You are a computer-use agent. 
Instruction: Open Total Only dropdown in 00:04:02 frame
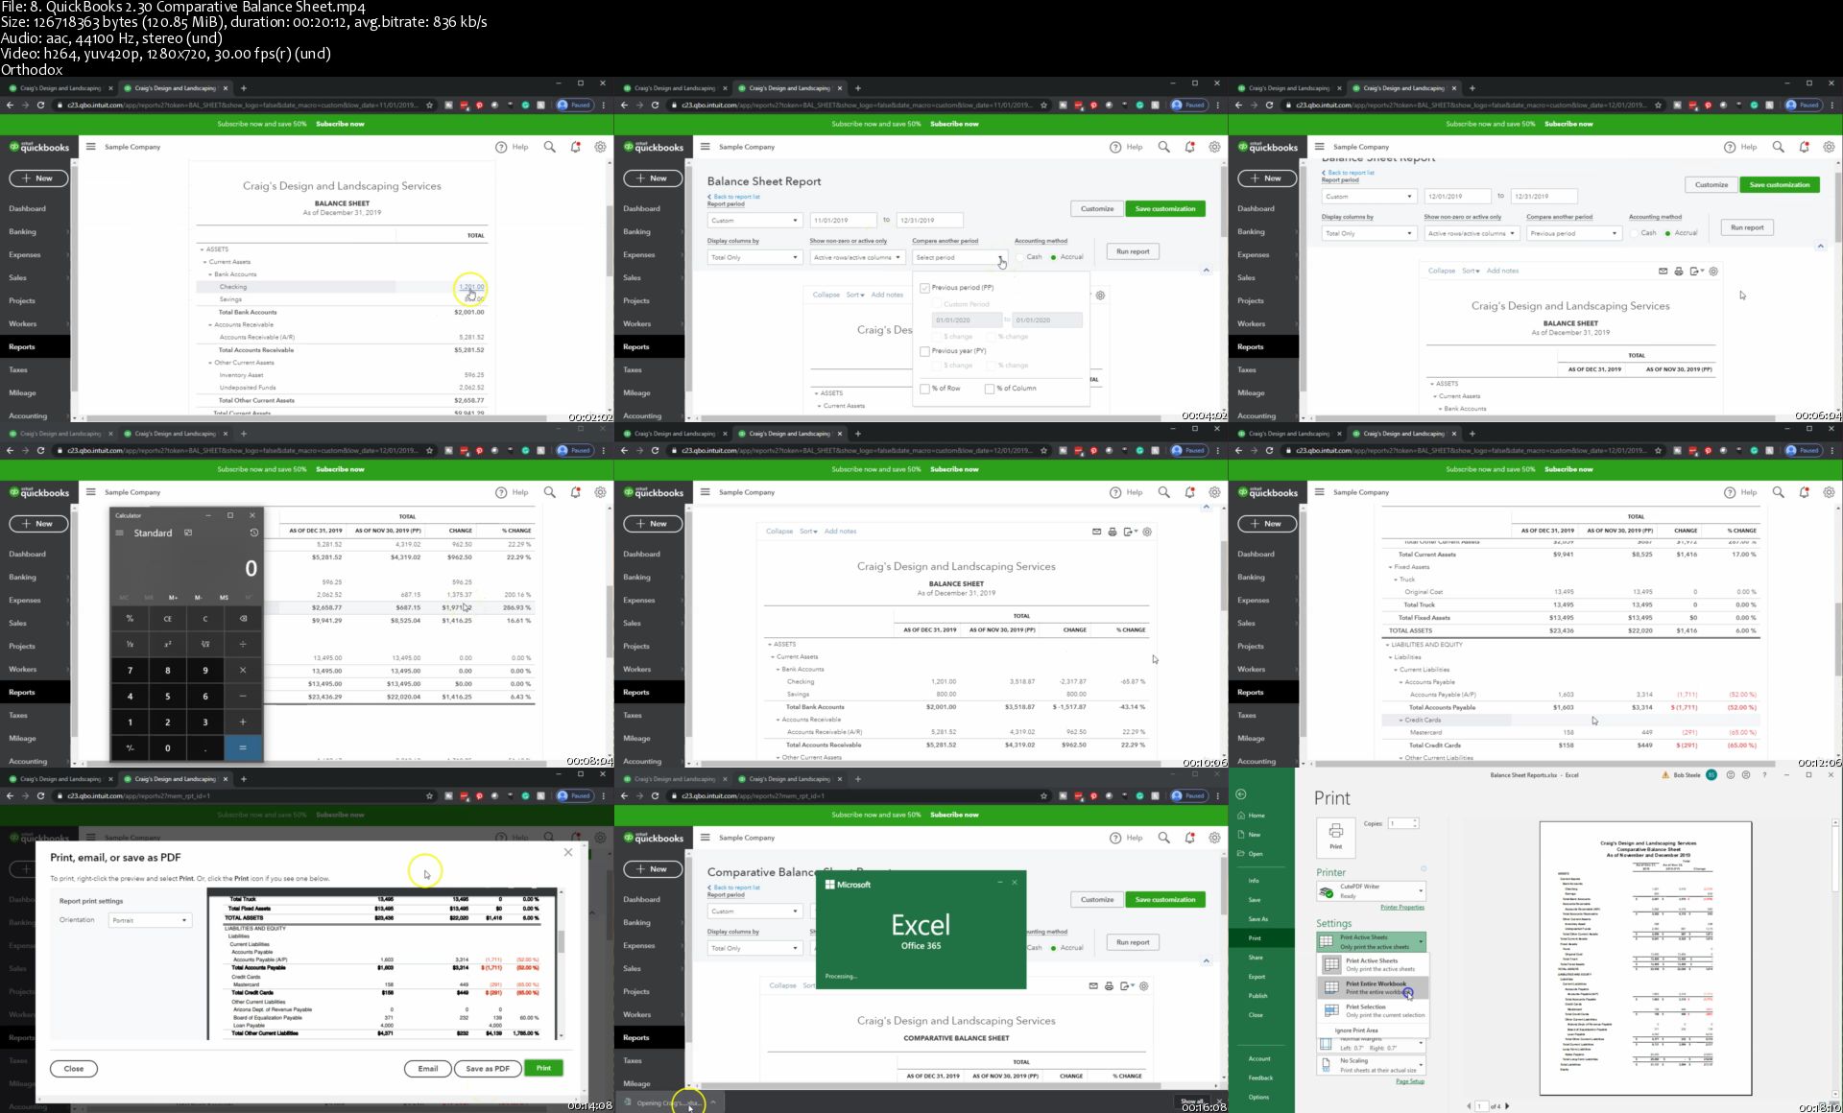754,257
